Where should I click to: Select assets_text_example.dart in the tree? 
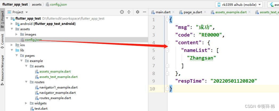click(x=59, y=77)
